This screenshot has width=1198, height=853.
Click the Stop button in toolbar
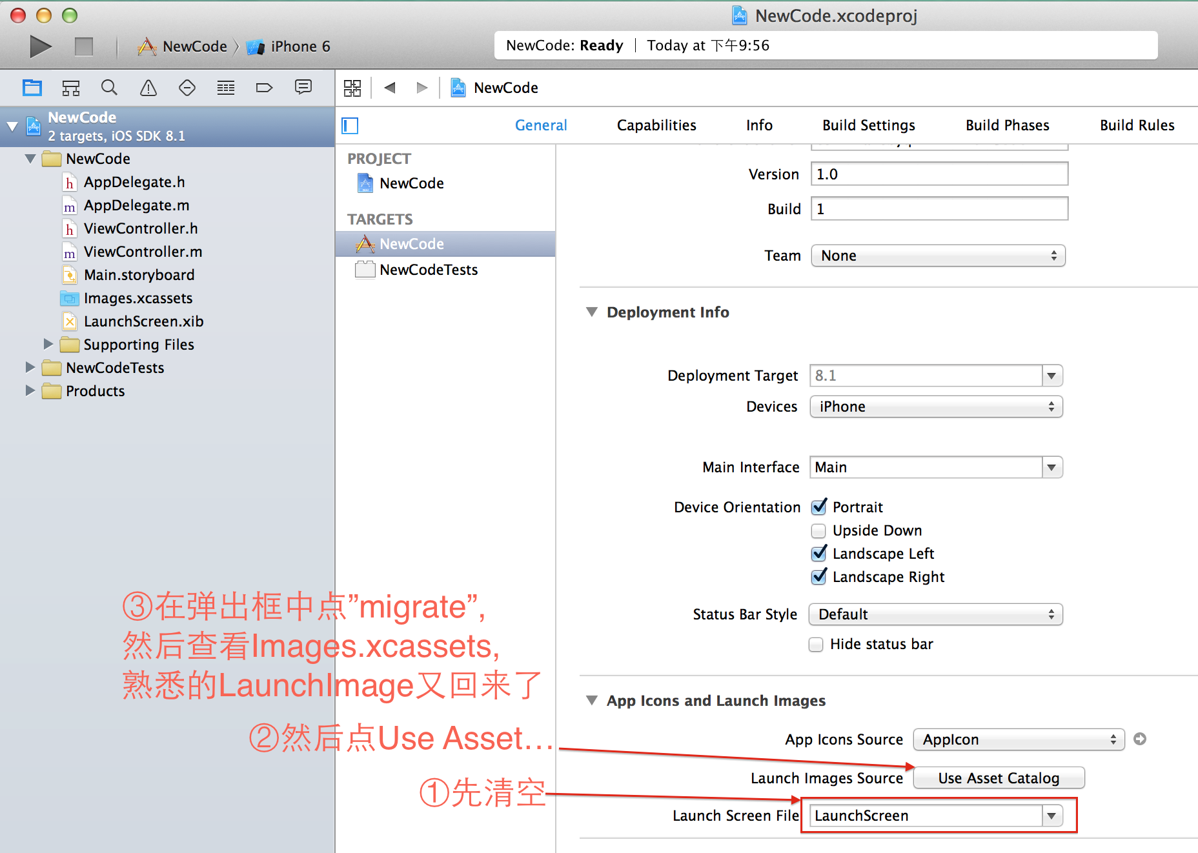(x=84, y=46)
